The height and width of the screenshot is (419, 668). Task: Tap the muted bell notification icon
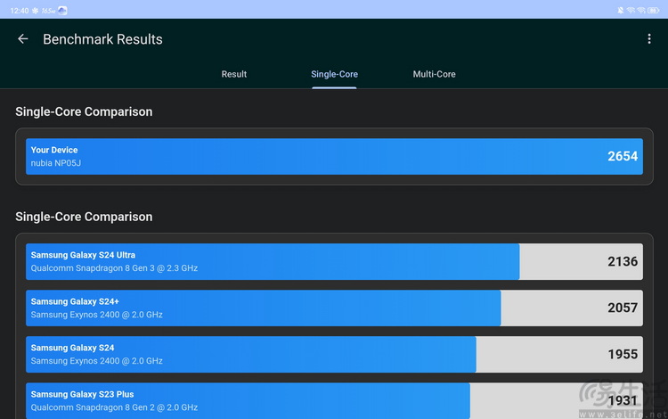pos(620,11)
